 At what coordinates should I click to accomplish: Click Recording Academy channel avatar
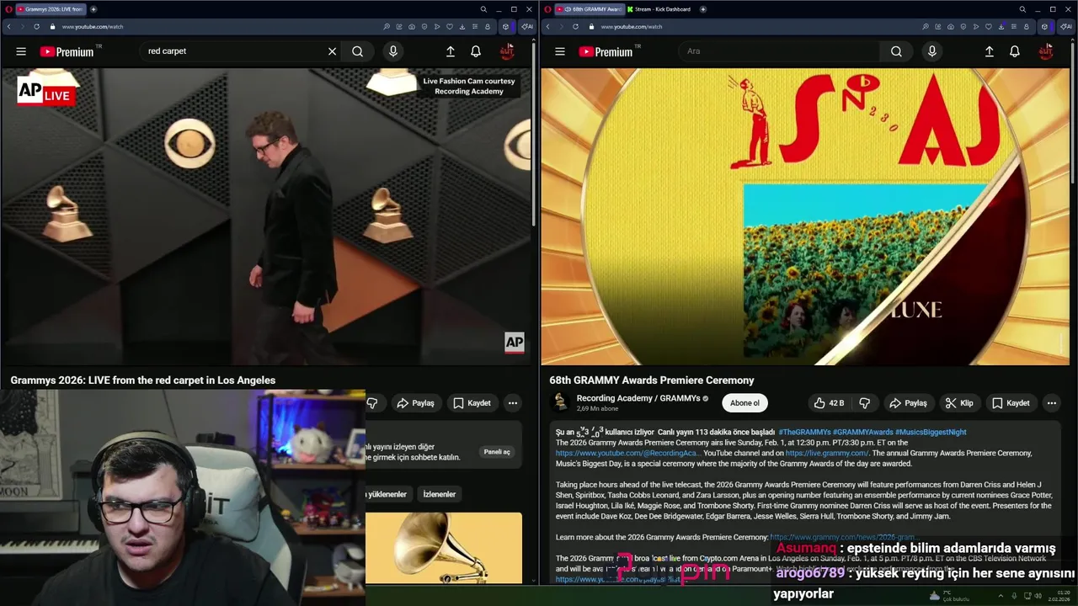[x=560, y=402]
